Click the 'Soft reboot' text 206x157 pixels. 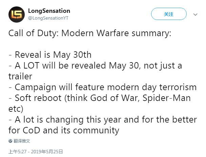click(41, 98)
